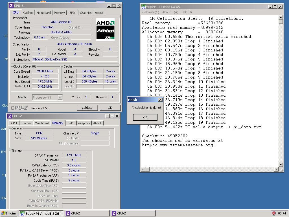Click Super PI vertical scrollbar up arrow
This screenshot has height=217, width=289.
(281, 17)
